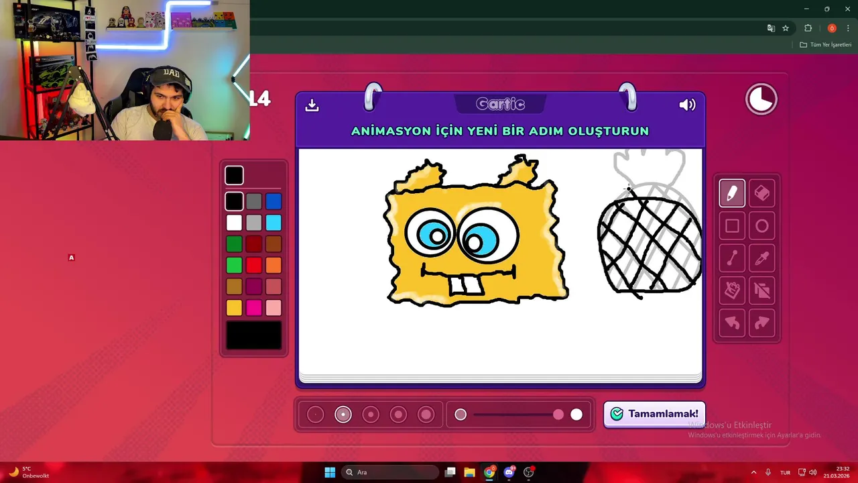Screen dimensions: 858x483
Task: Redo the last stroke
Action: click(x=762, y=323)
